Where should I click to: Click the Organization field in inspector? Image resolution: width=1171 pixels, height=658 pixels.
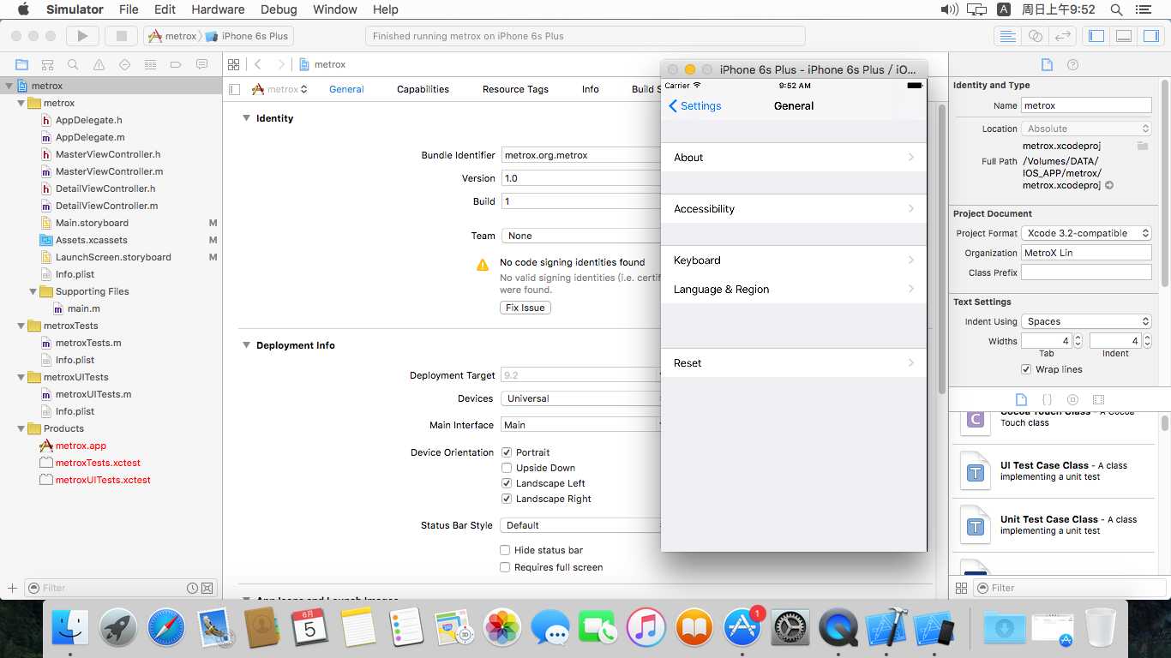coord(1086,253)
